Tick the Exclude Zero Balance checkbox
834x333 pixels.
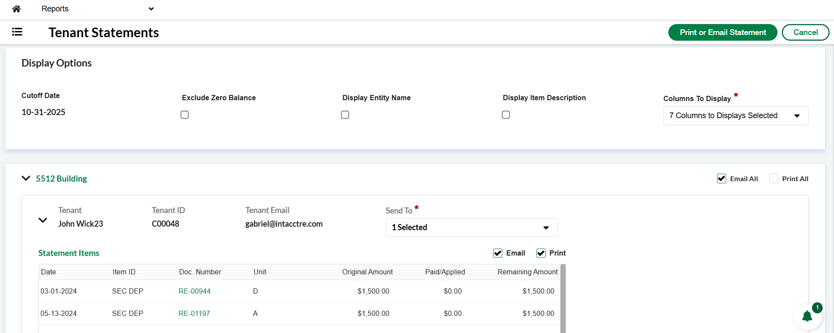click(x=185, y=115)
